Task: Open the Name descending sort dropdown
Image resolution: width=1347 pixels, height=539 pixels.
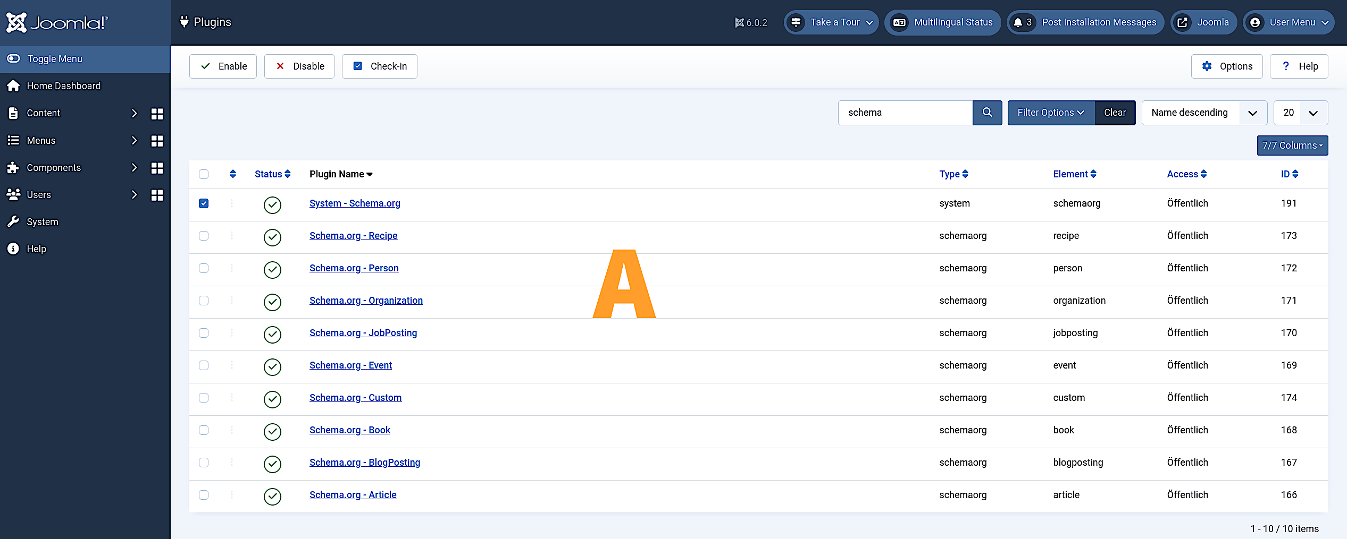Action: click(1204, 113)
